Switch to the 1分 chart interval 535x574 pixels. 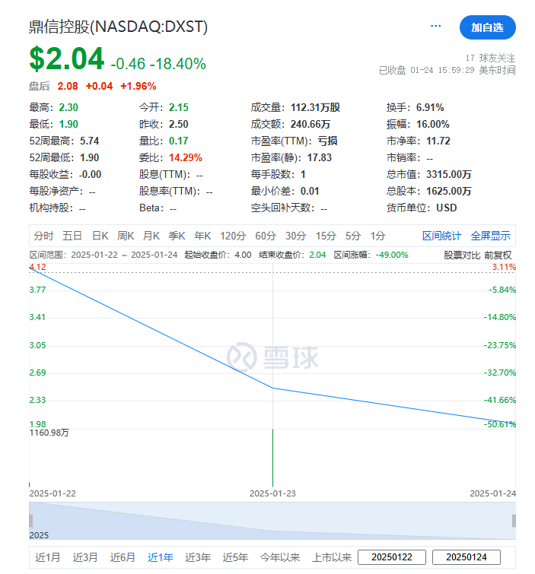click(x=377, y=236)
